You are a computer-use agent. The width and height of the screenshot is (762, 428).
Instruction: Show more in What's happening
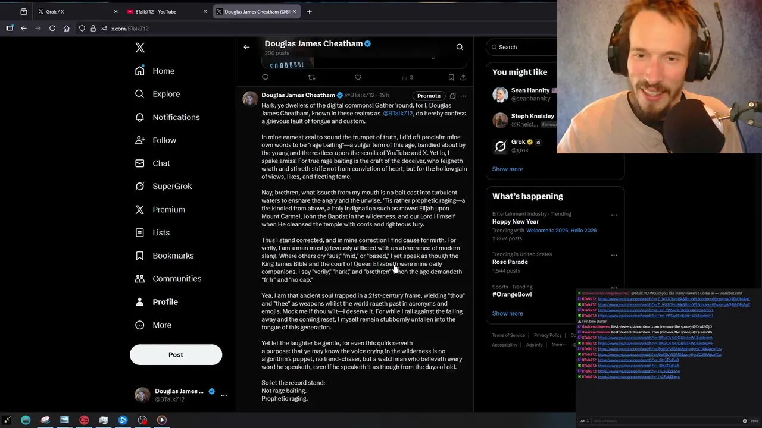[x=507, y=313]
